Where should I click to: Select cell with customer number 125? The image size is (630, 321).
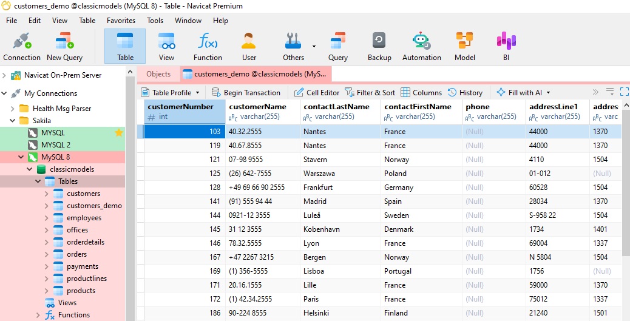(x=185, y=174)
